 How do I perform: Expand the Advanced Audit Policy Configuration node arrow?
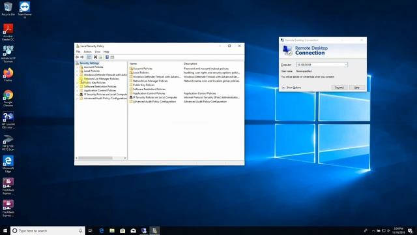pyautogui.click(x=78, y=99)
